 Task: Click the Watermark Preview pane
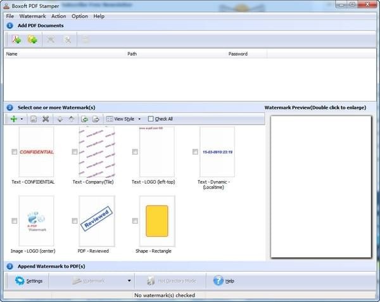tap(321, 187)
